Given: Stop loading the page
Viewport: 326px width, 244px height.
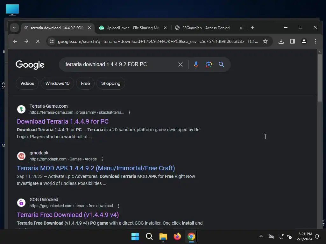Looking at the screenshot, I should [x=38, y=41].
